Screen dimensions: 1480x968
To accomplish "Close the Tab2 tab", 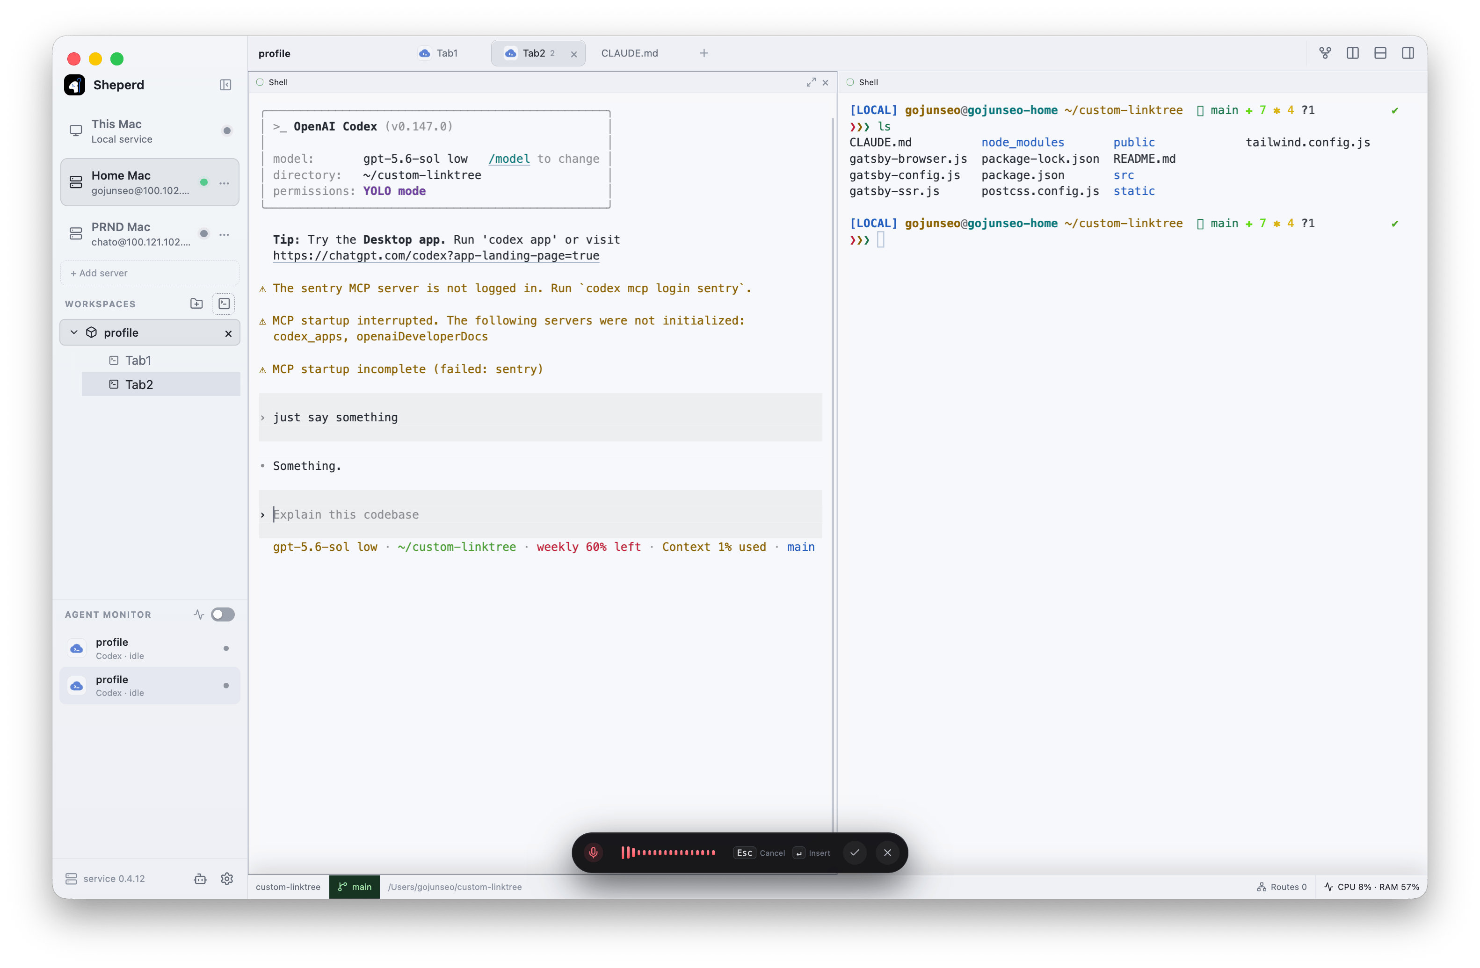I will [x=574, y=54].
